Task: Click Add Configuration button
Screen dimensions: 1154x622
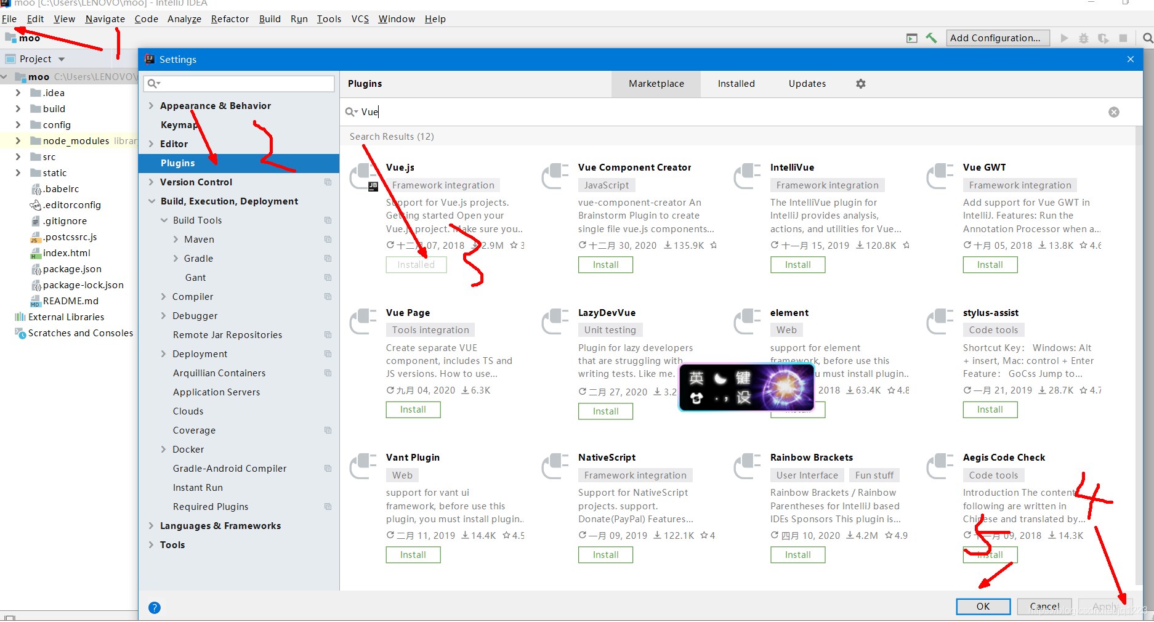Action: click(x=998, y=38)
